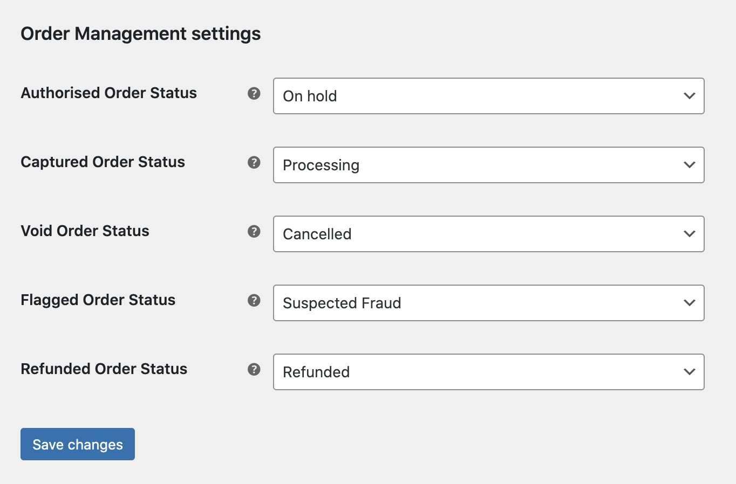Open the Void Order Status dropdown

(x=488, y=234)
